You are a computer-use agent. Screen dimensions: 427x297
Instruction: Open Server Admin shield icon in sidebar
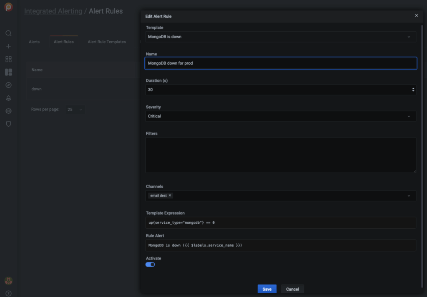click(8, 124)
